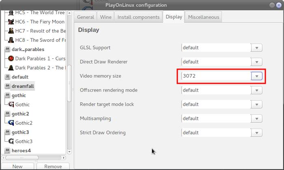Screen dimensions: 284x170
Task: Open the Render target mode lock dropdown arrow
Action: pyautogui.click(x=257, y=104)
